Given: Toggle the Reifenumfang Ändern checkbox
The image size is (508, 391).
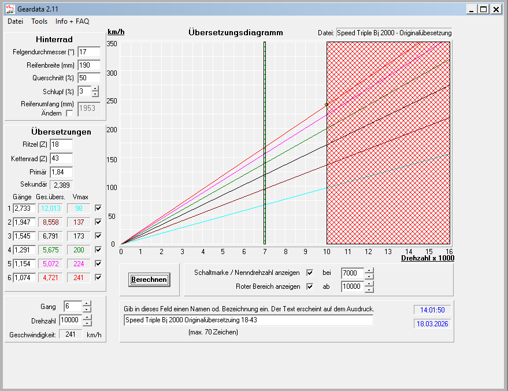Looking at the screenshot, I should (x=70, y=113).
